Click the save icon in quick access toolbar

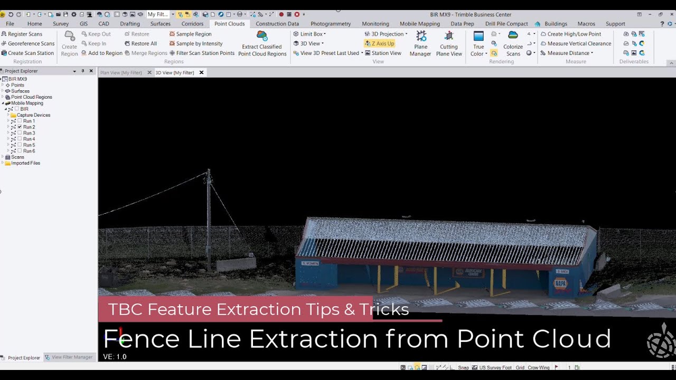[65, 14]
